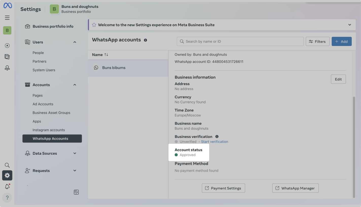Click the Filters button
The height and width of the screenshot is (207, 361).
[318, 41]
